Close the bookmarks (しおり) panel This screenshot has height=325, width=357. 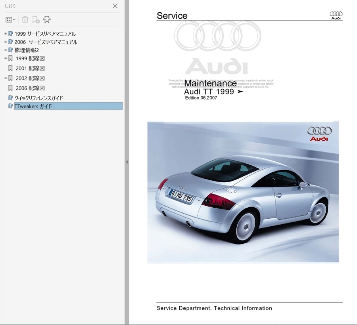[x=115, y=6]
